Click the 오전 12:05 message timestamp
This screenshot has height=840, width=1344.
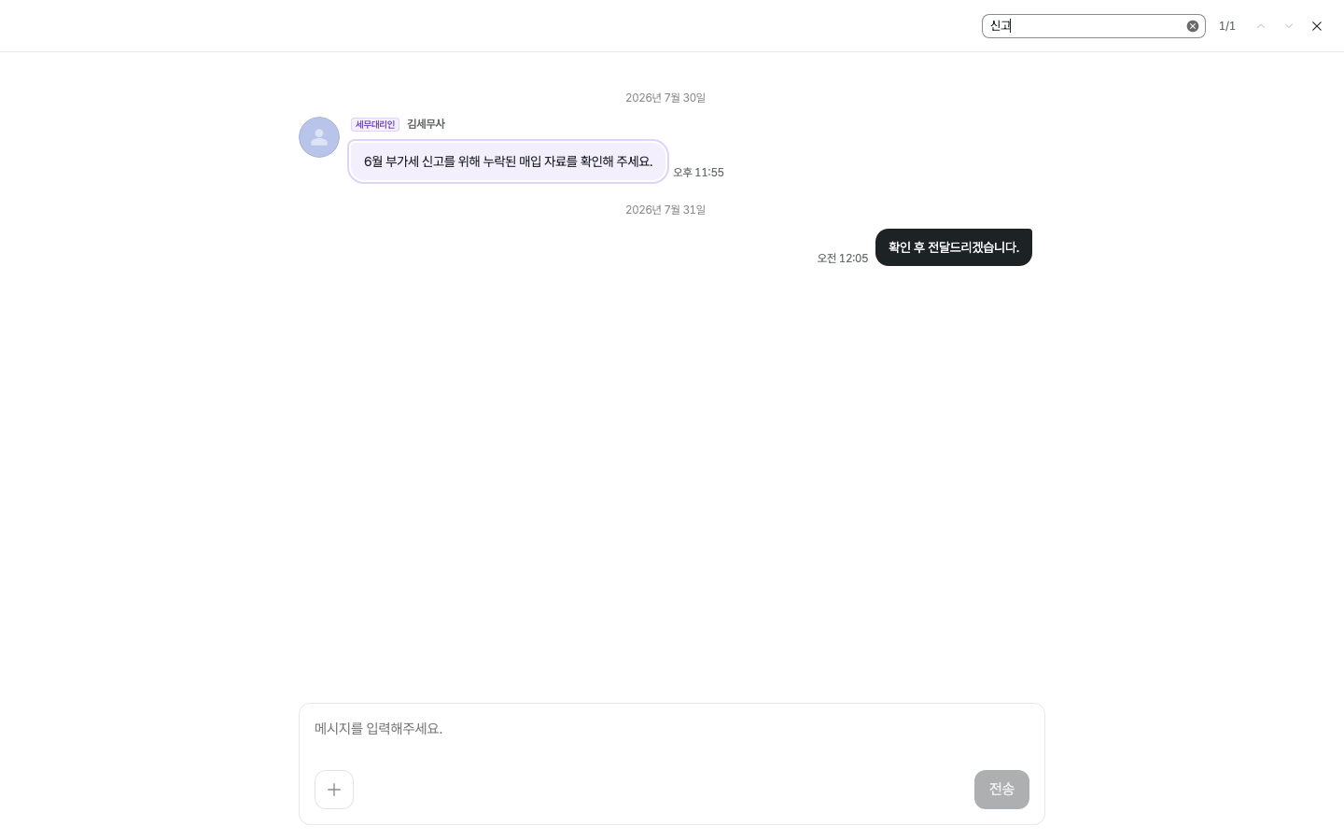click(843, 259)
